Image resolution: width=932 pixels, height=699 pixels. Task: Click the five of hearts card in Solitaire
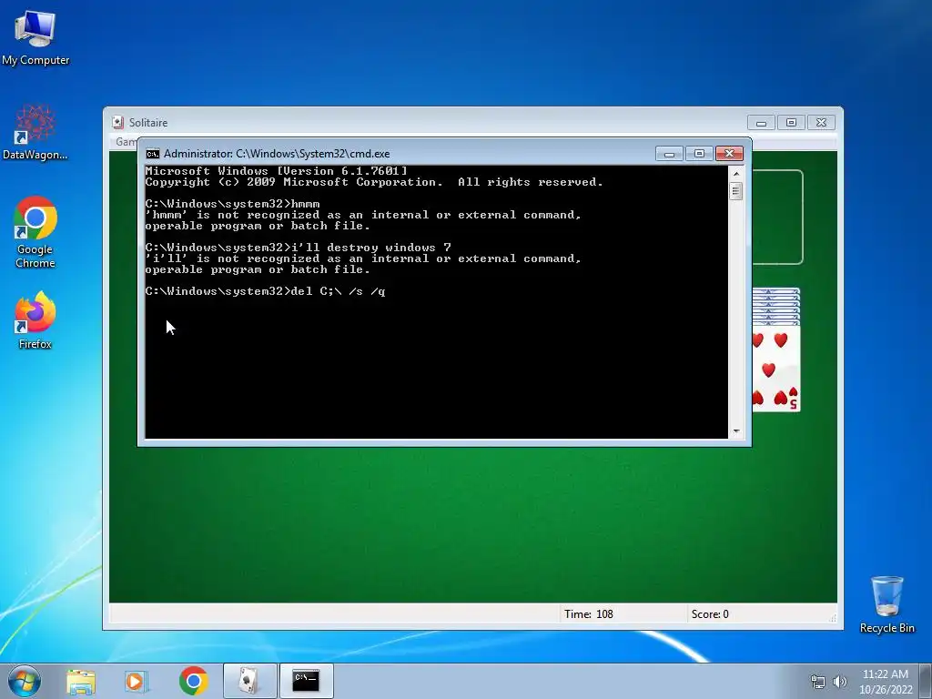[776, 369]
